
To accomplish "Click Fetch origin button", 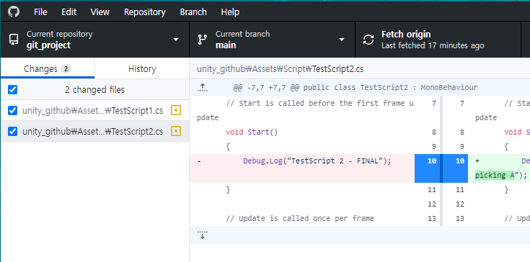I will pyautogui.click(x=438, y=40).
